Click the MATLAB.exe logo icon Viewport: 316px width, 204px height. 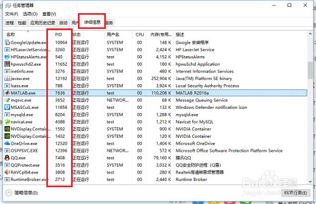tap(7, 93)
